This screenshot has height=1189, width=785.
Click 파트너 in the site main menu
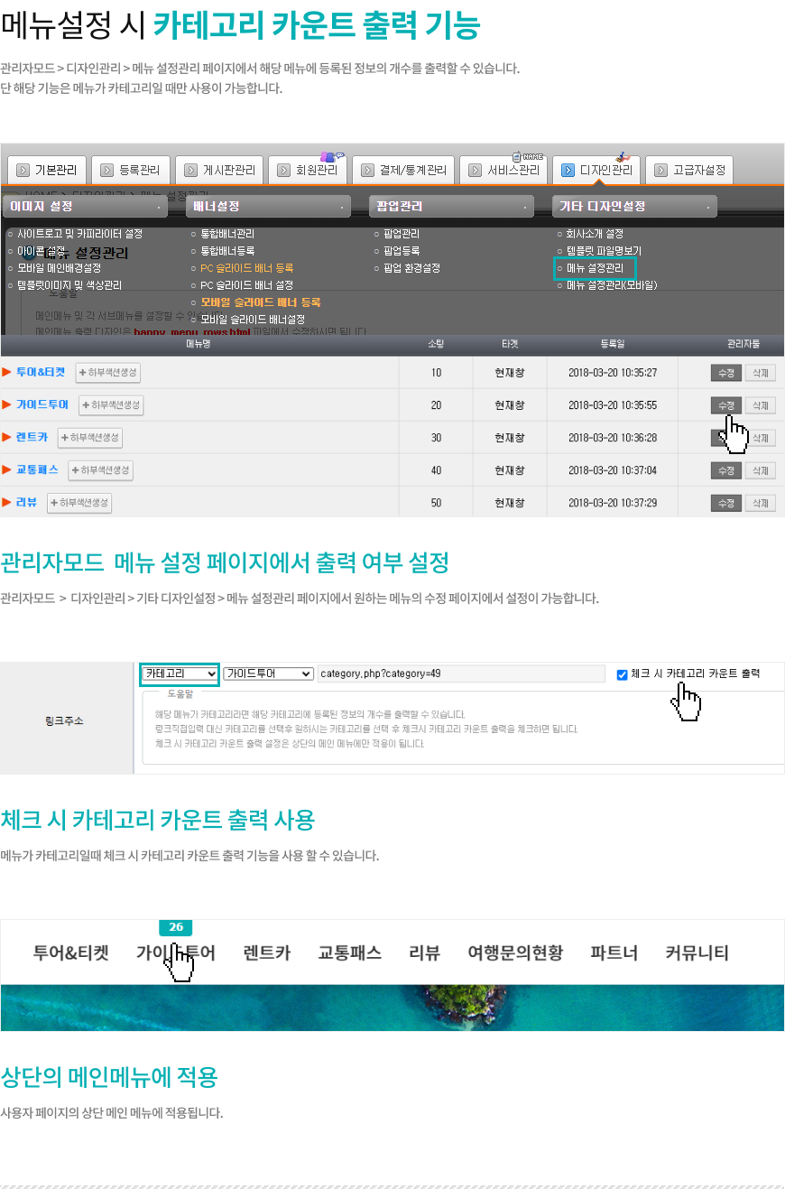(614, 952)
